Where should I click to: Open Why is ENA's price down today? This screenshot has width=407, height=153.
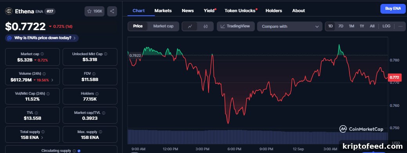42,38
